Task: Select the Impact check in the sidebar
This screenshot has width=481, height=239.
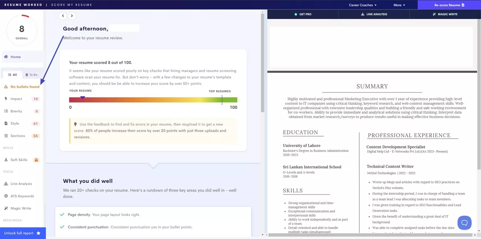Action: point(16,99)
